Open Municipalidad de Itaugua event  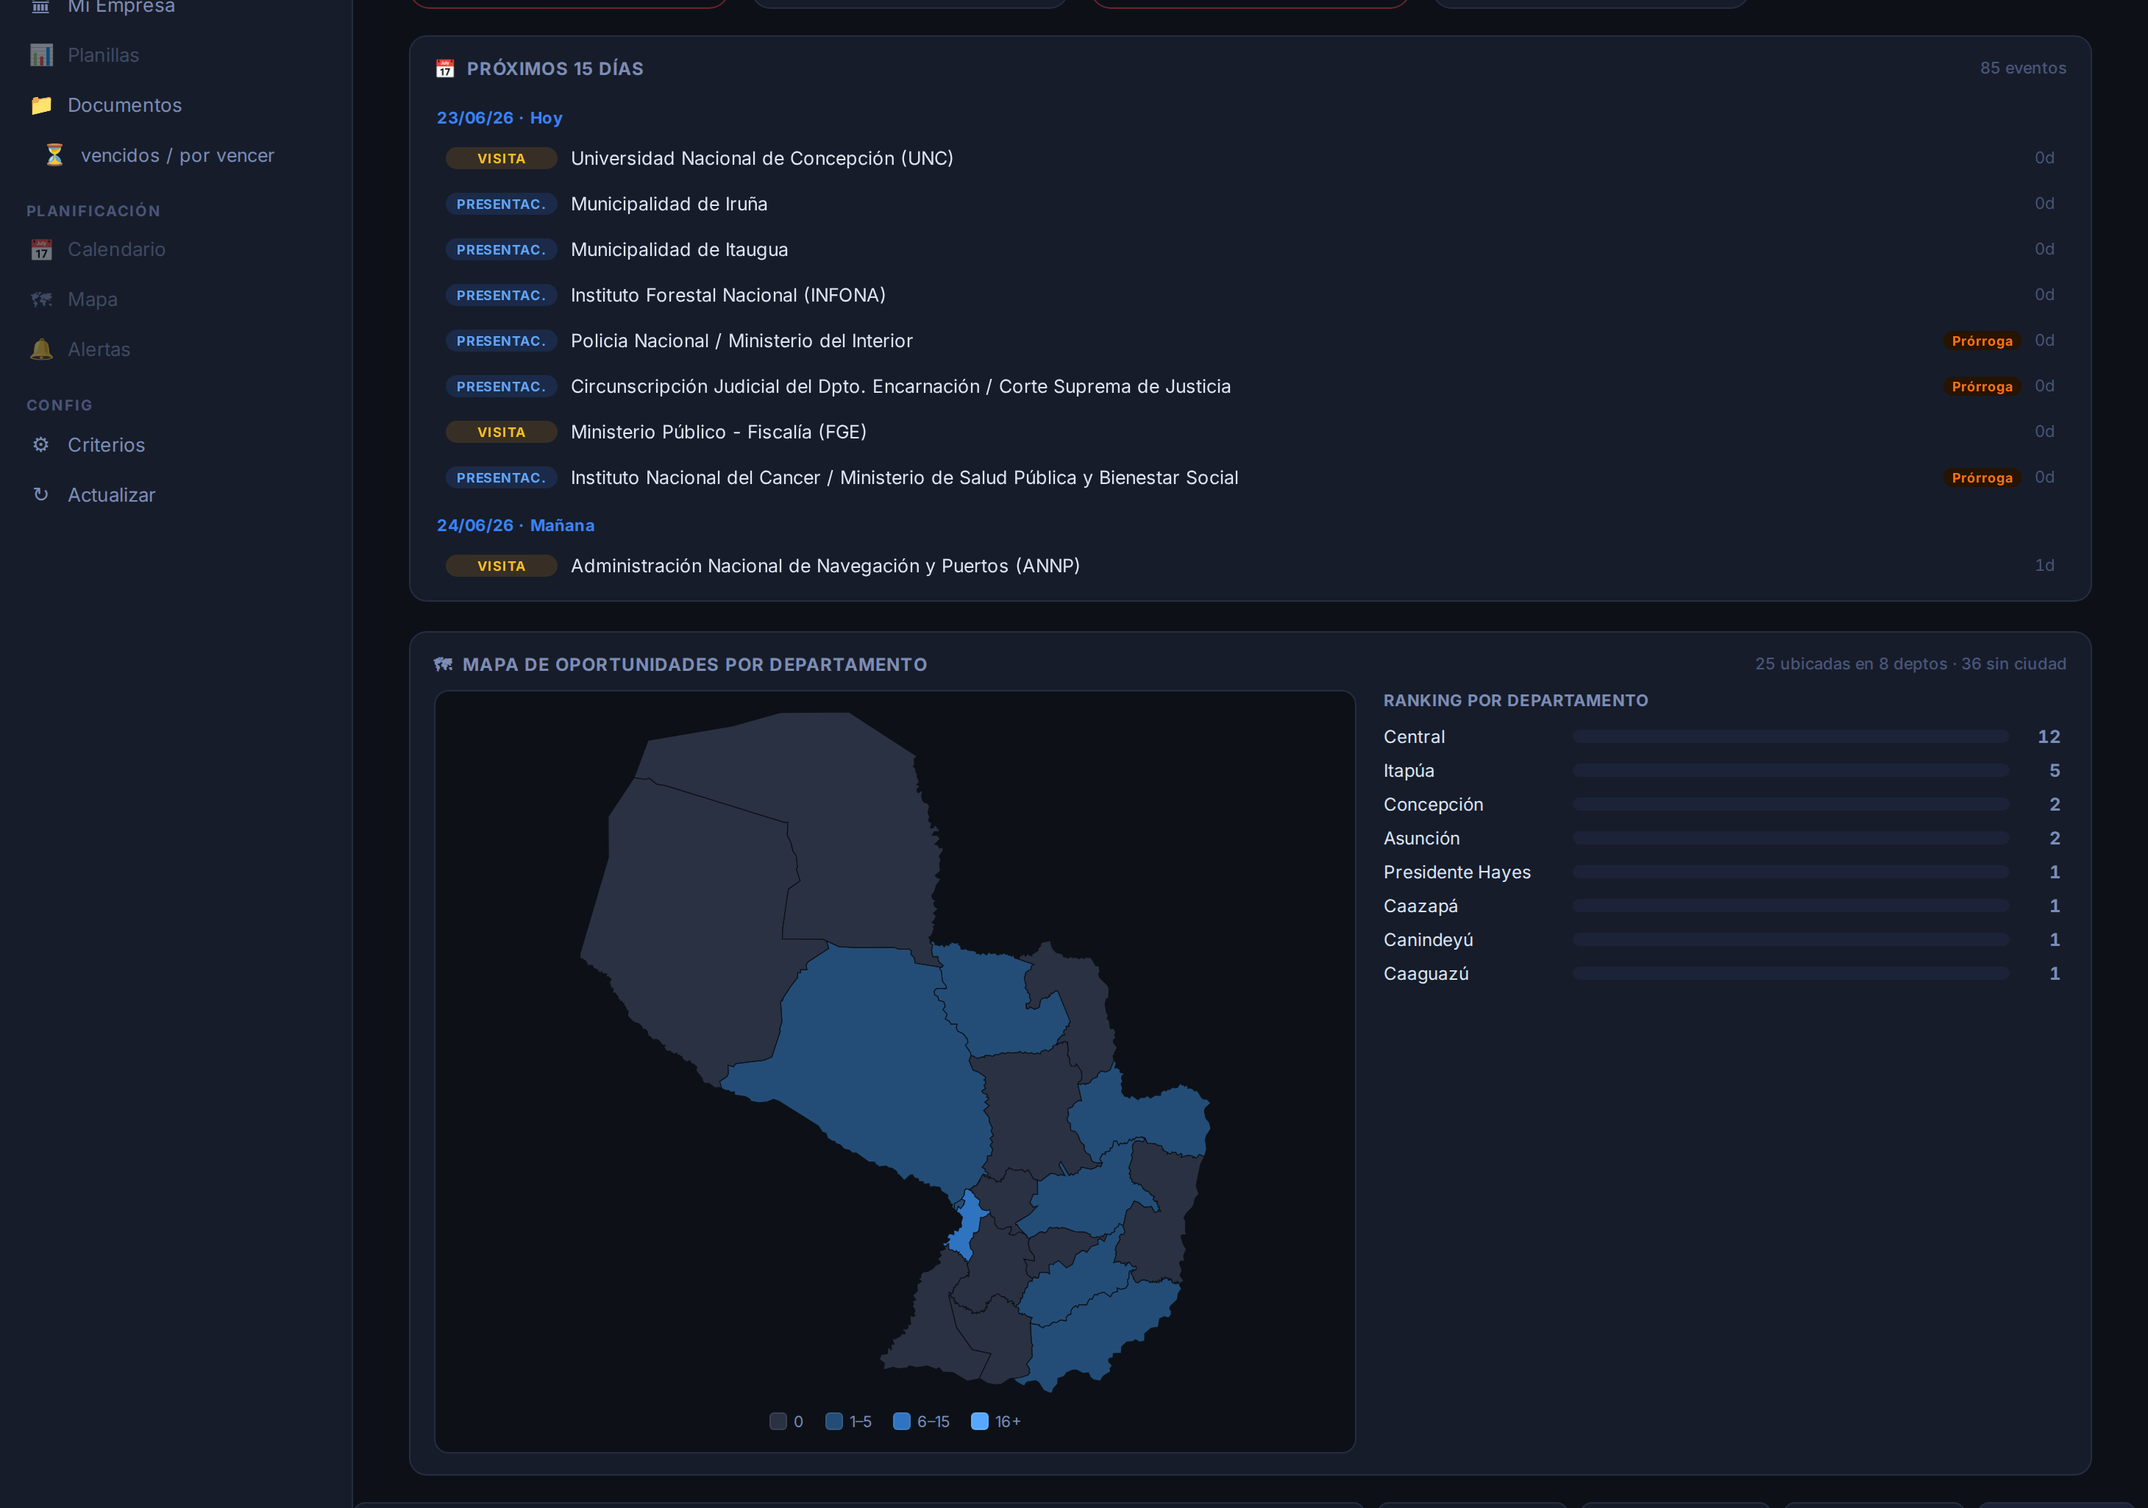pos(1250,250)
